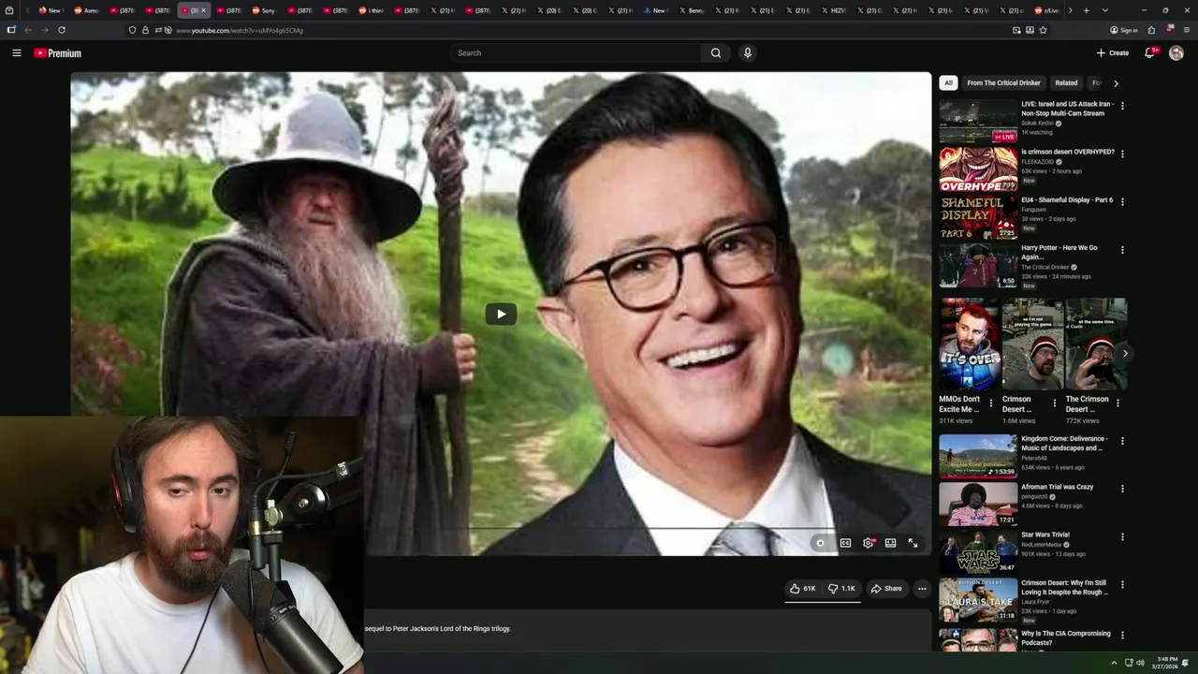This screenshot has height=674, width=1198.
Task: Show hidden system tray icons
Action: coord(1113,662)
